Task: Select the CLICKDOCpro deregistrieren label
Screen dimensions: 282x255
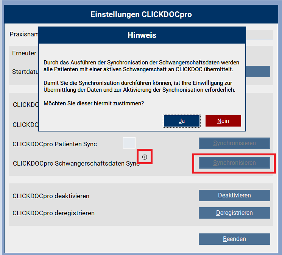Action: tap(53, 213)
